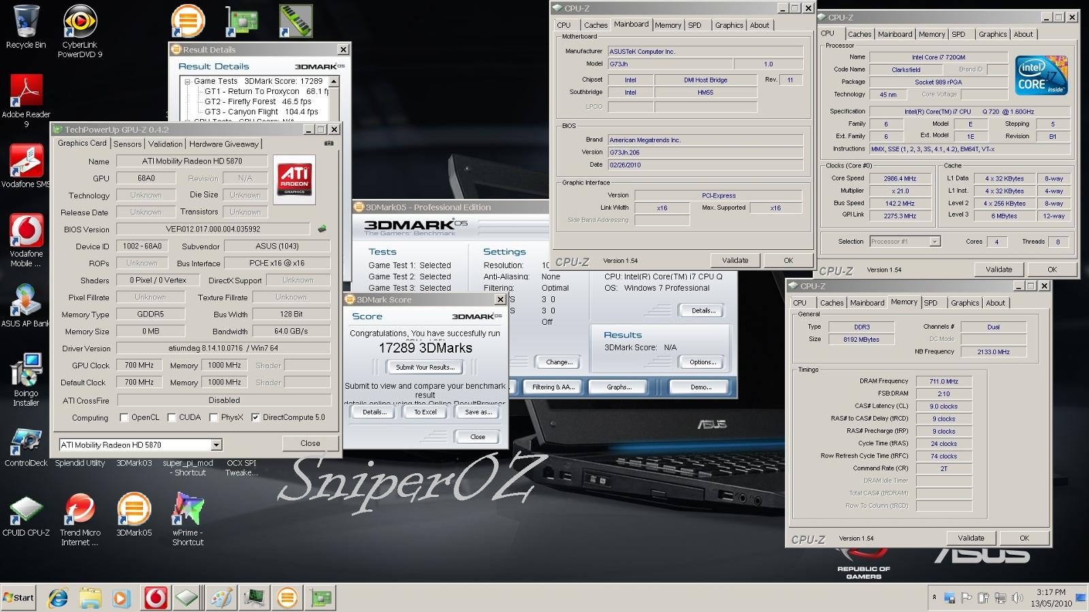Click the GPU-Z screenshot camera icon
Screen dimensions: 1089x612
click(329, 143)
